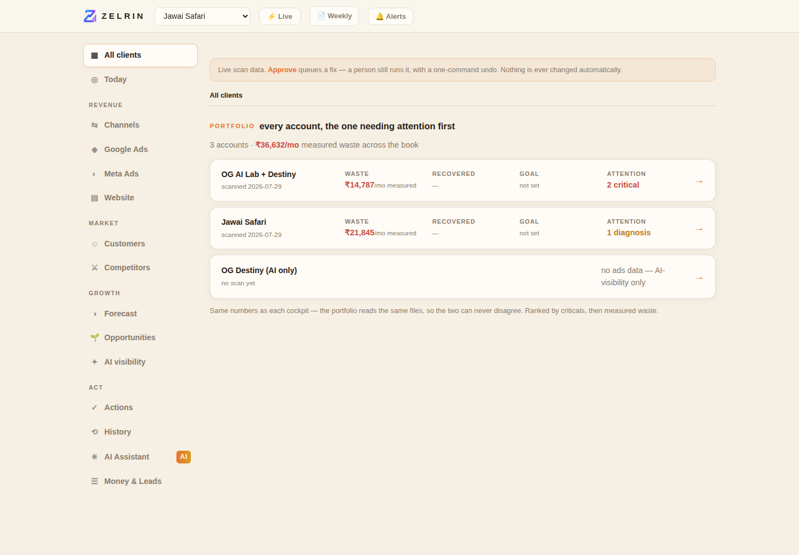The height and width of the screenshot is (555, 799).
Task: Click the Competitors crossed-swords icon
Action: [x=94, y=268]
